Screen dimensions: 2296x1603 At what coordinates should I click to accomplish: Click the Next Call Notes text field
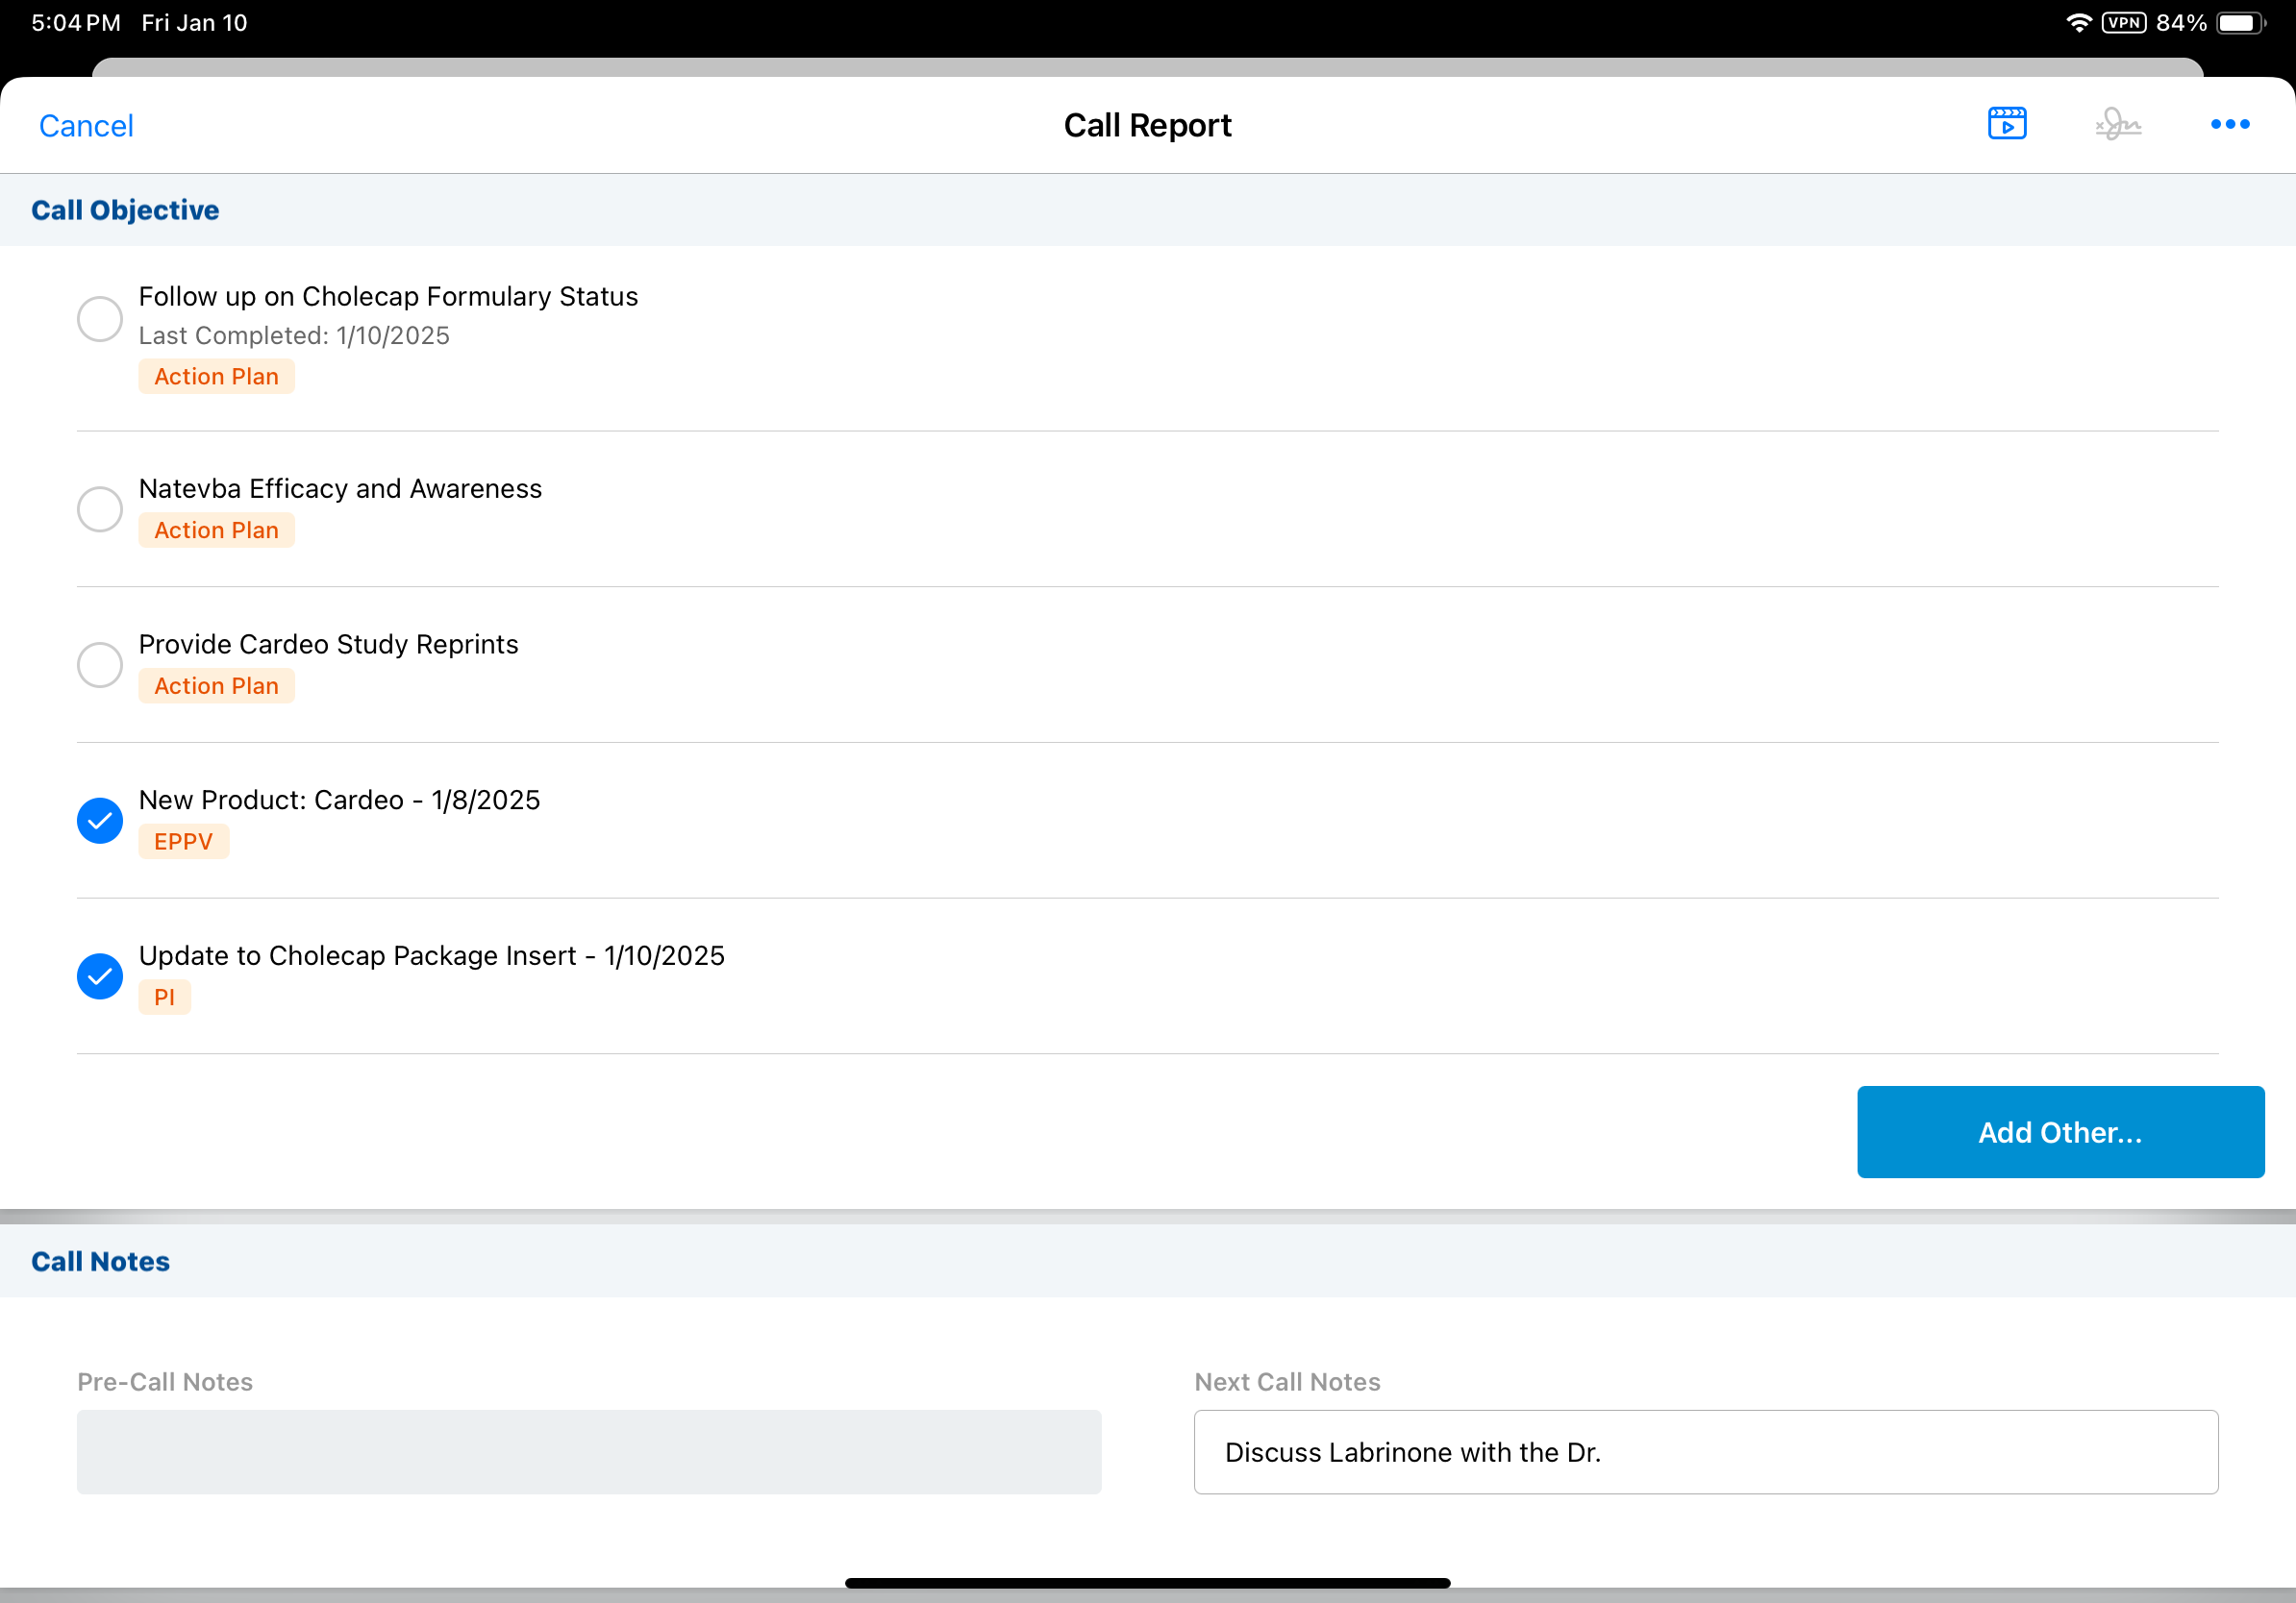tap(1705, 1451)
